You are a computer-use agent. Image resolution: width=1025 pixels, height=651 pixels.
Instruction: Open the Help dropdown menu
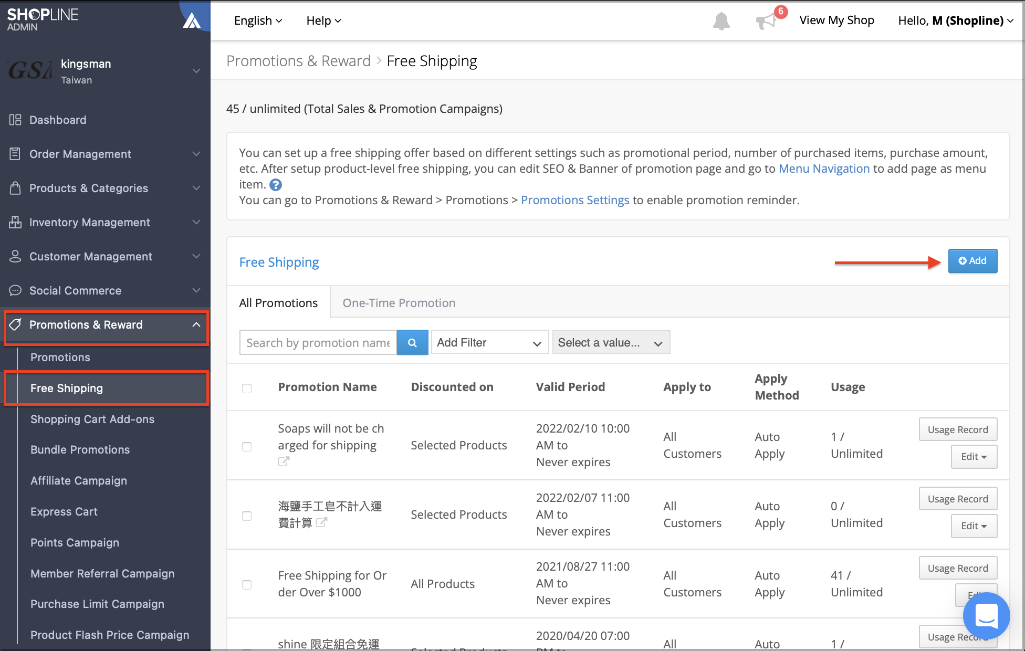tap(324, 20)
